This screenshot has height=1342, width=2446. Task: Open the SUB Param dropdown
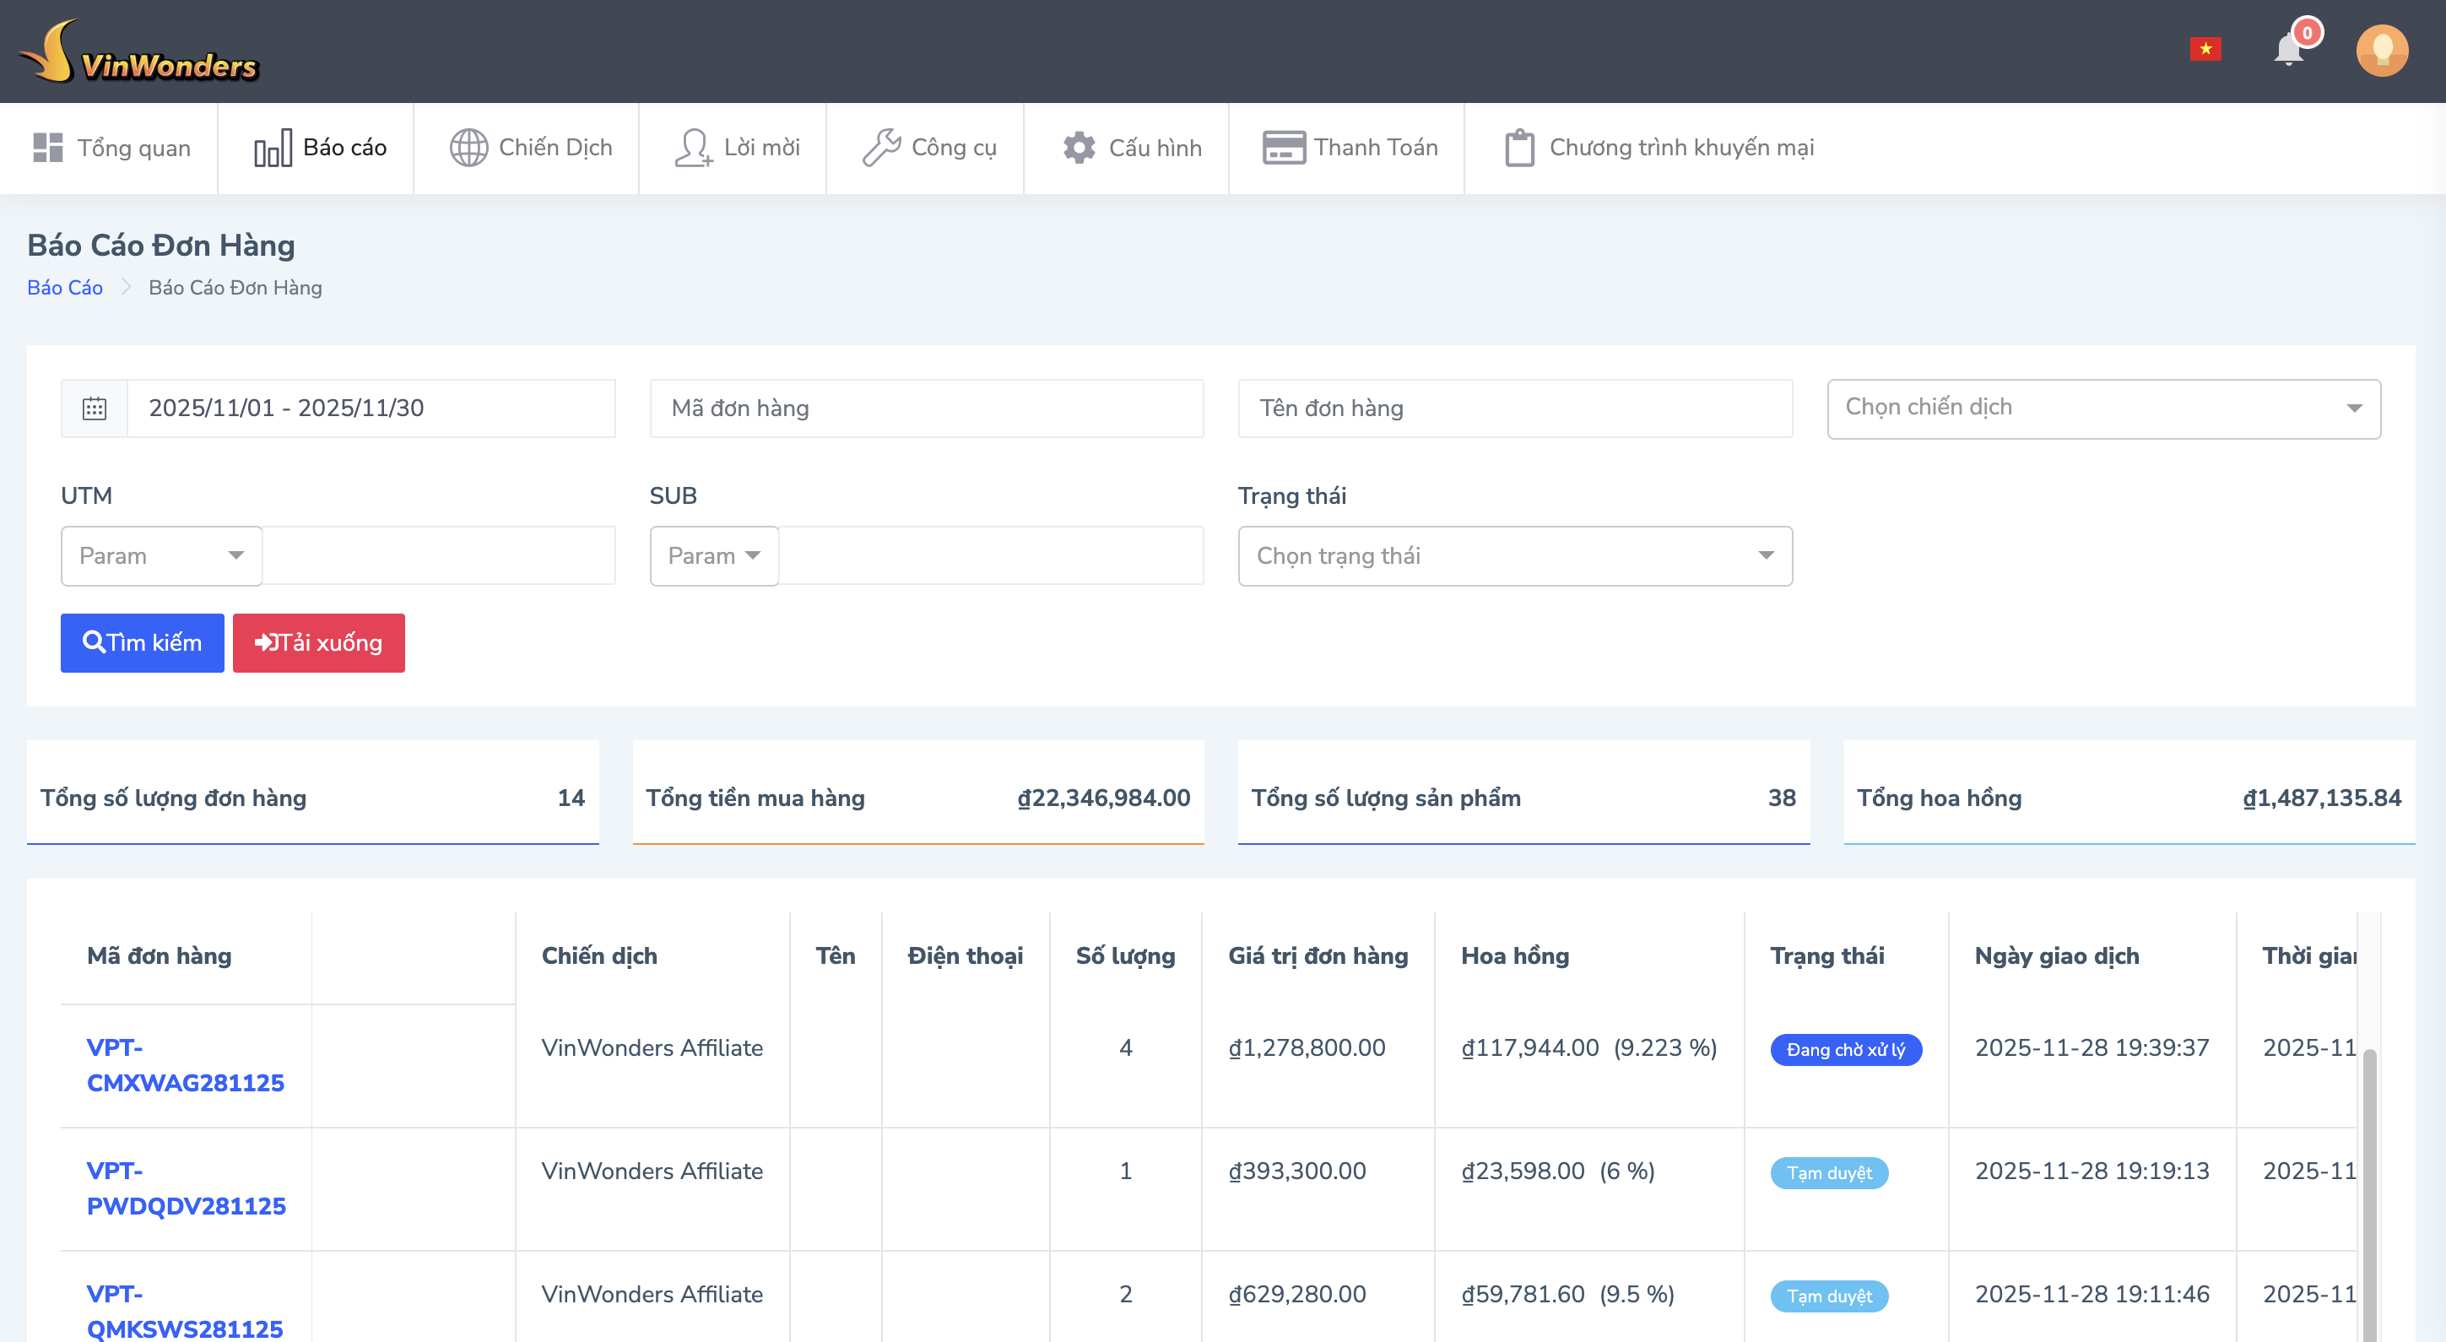(x=714, y=555)
